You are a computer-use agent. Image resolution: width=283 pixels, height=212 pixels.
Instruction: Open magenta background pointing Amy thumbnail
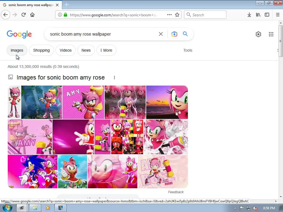(73, 137)
